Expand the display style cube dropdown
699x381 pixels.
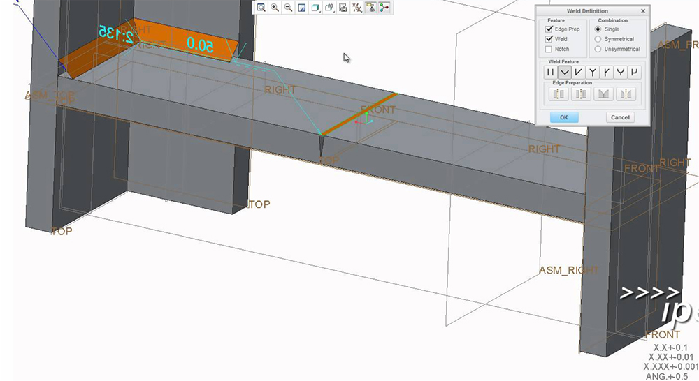coord(316,8)
